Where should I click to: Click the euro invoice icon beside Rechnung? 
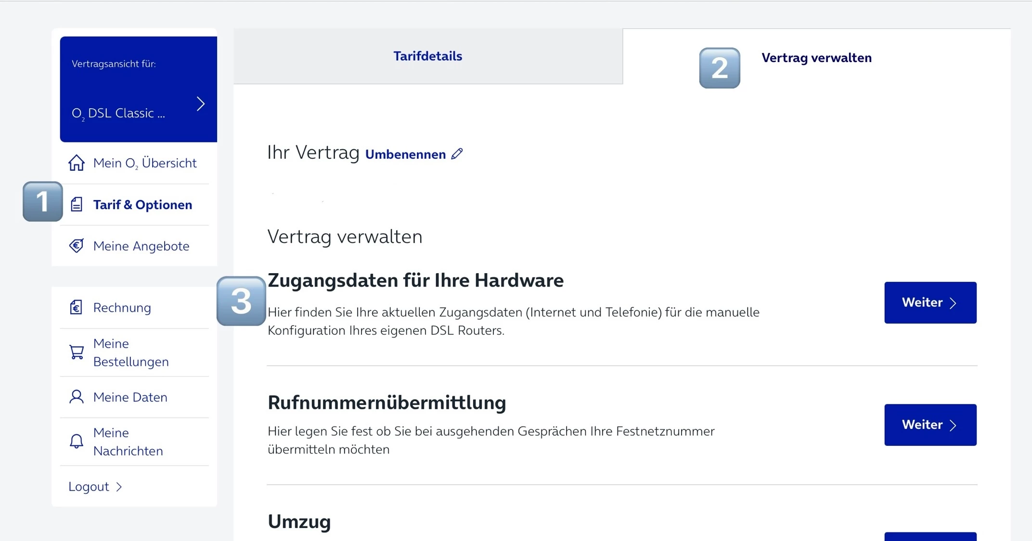point(77,307)
